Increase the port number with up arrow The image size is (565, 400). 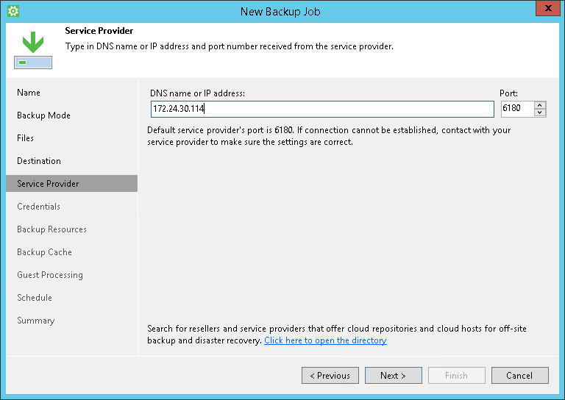pyautogui.click(x=541, y=105)
